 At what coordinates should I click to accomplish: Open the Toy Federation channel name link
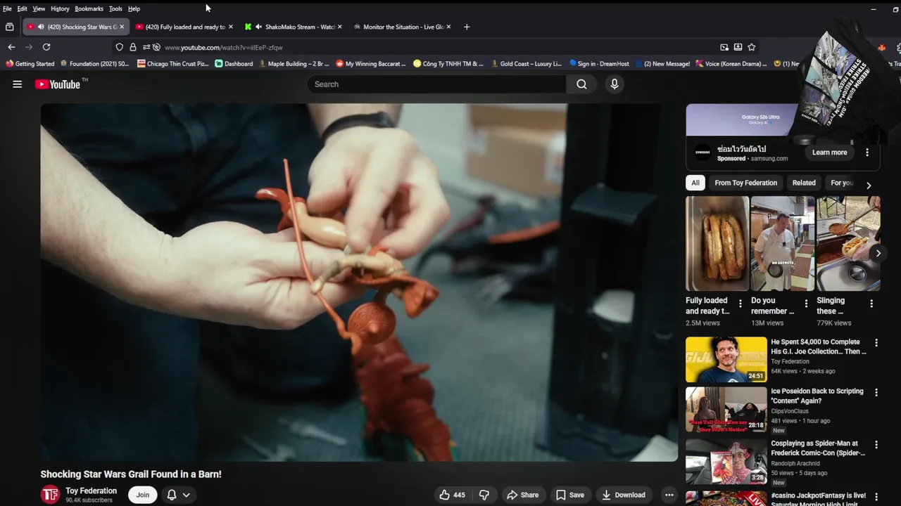click(x=92, y=491)
